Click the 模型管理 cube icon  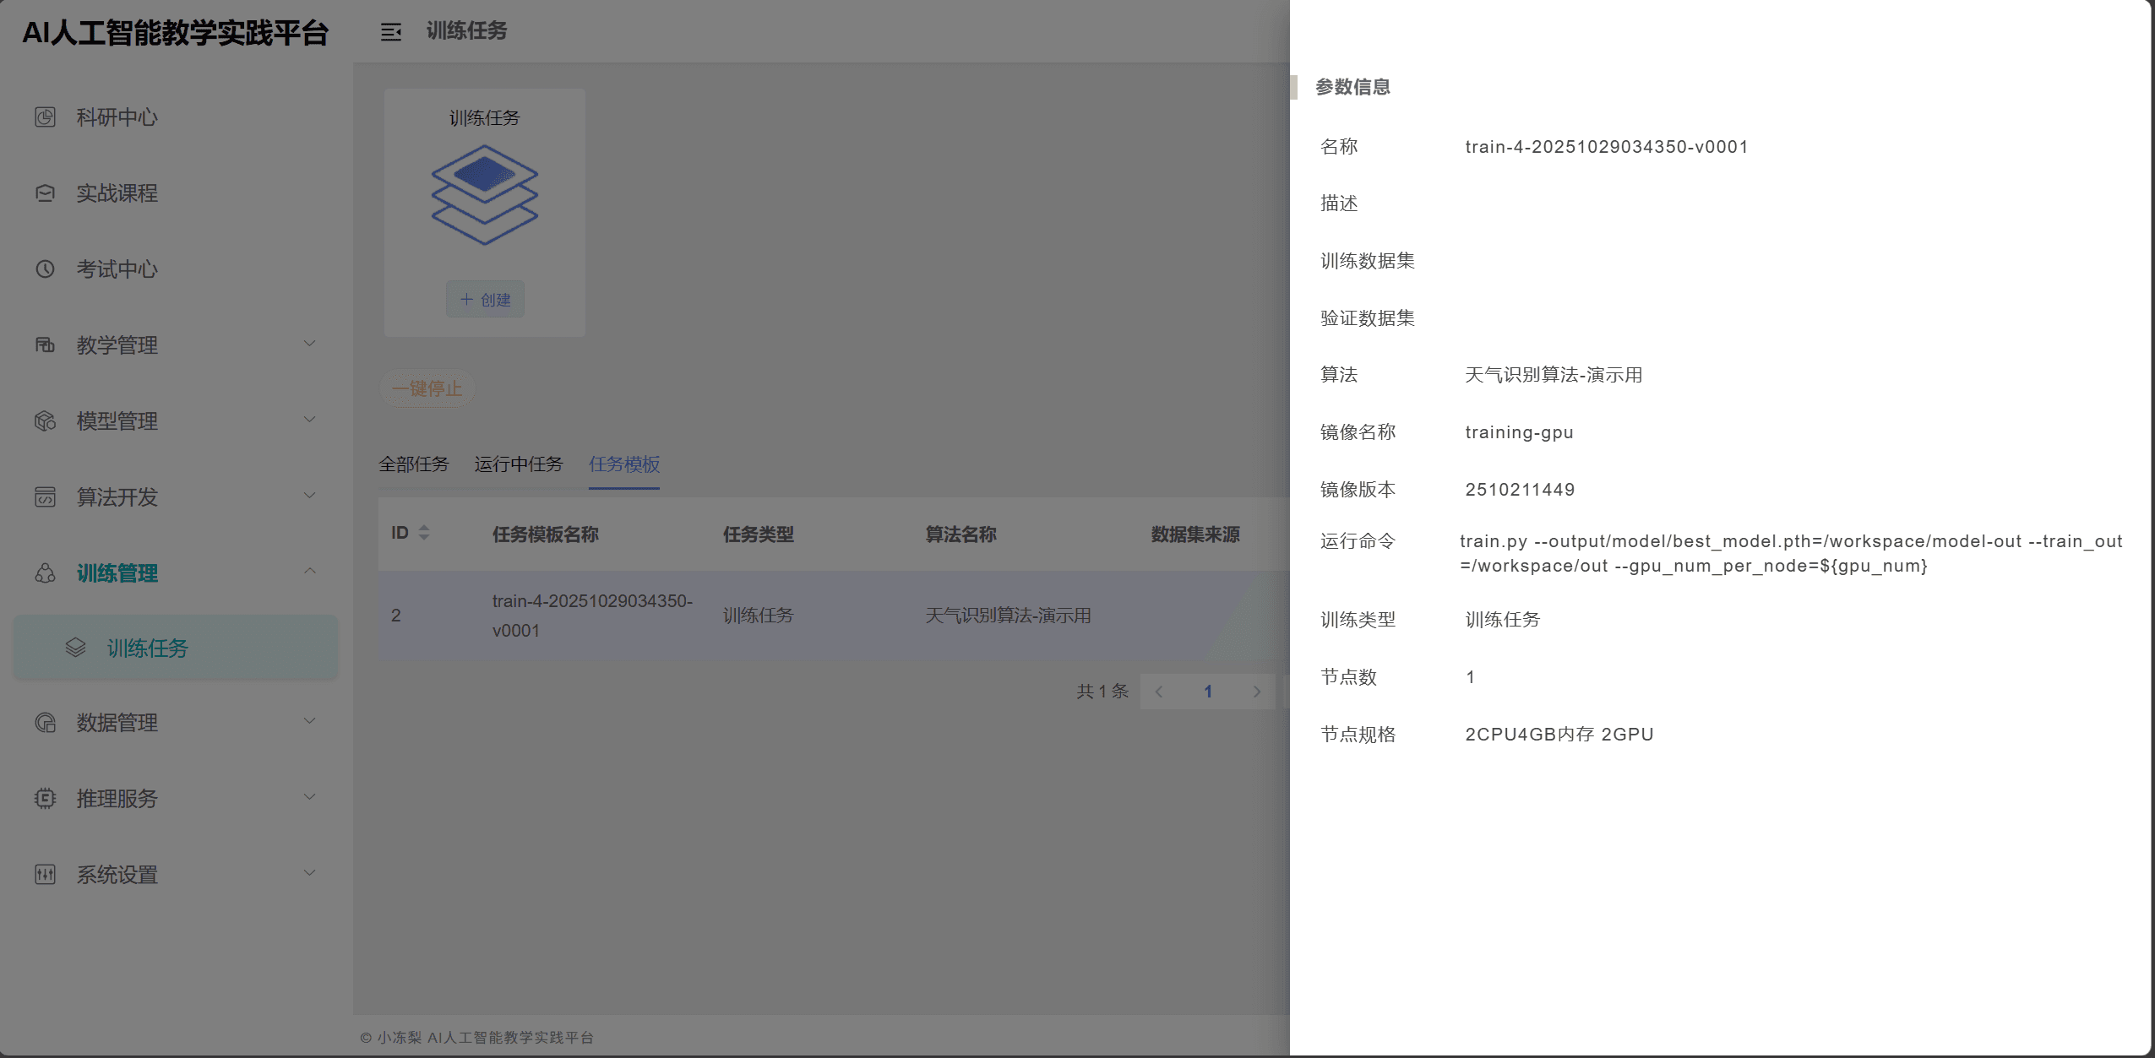(45, 421)
